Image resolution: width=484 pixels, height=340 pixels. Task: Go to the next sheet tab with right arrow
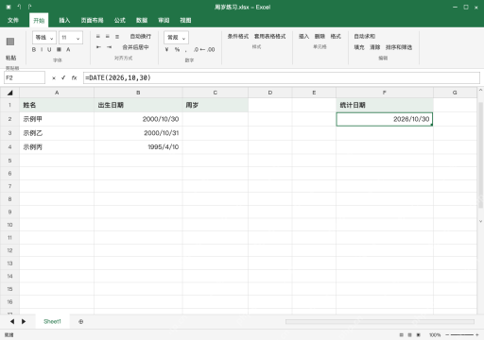coord(24,321)
